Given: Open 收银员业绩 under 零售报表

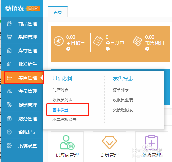Looking at the screenshot, I should point(123,100).
